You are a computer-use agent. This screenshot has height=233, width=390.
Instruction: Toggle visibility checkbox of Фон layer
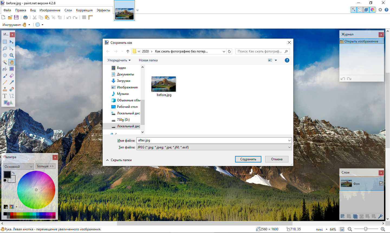click(x=381, y=184)
